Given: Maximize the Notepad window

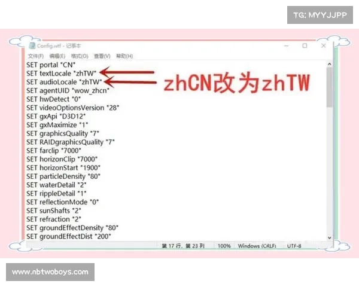Looking at the screenshot, I should click(x=305, y=45).
